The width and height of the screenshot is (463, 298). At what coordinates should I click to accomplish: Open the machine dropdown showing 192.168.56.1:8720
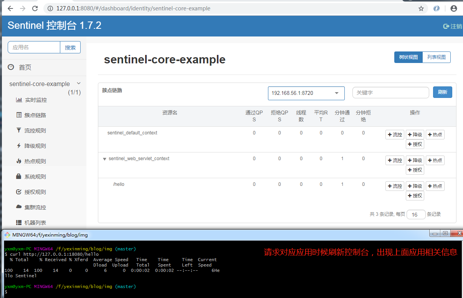click(x=306, y=93)
